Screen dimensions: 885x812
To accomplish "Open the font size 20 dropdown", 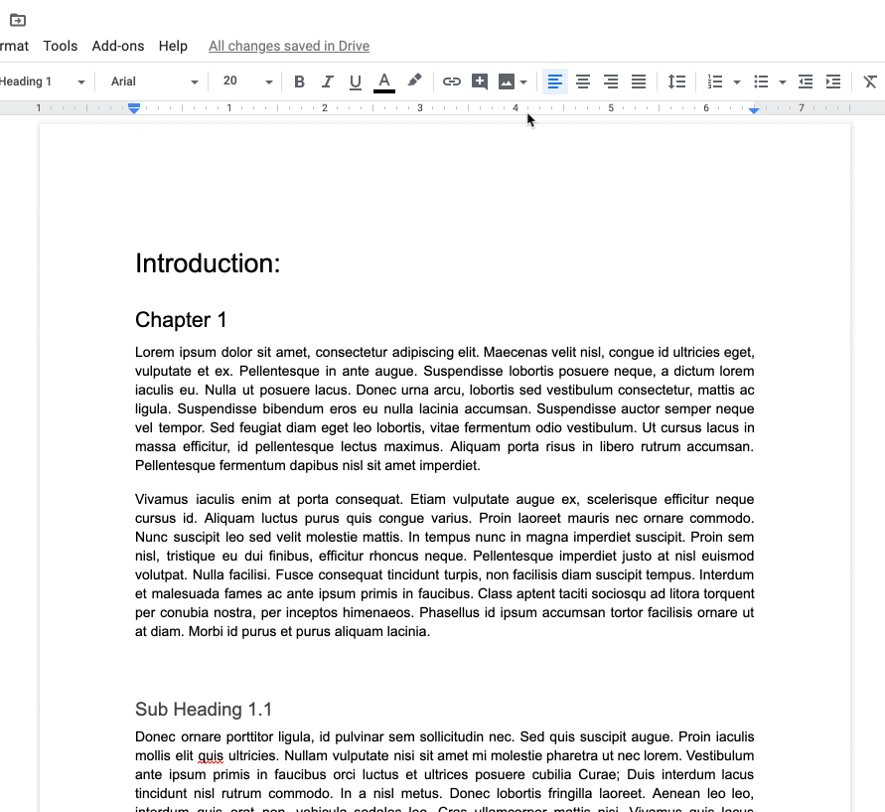I will (241, 81).
